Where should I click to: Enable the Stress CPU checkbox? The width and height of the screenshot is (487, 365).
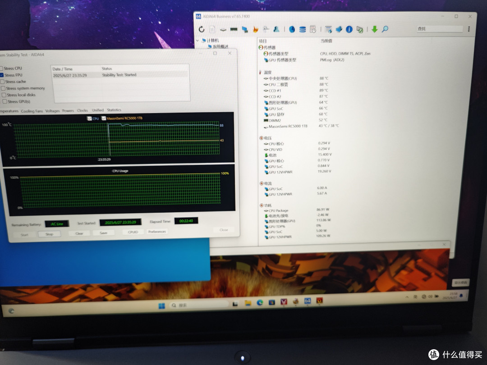[1, 68]
